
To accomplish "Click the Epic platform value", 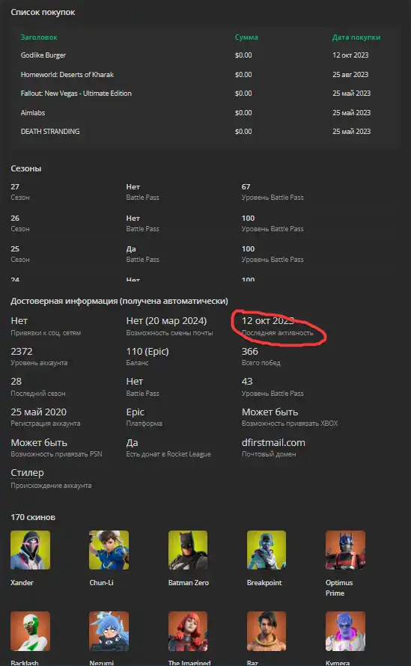I will click(x=136, y=412).
